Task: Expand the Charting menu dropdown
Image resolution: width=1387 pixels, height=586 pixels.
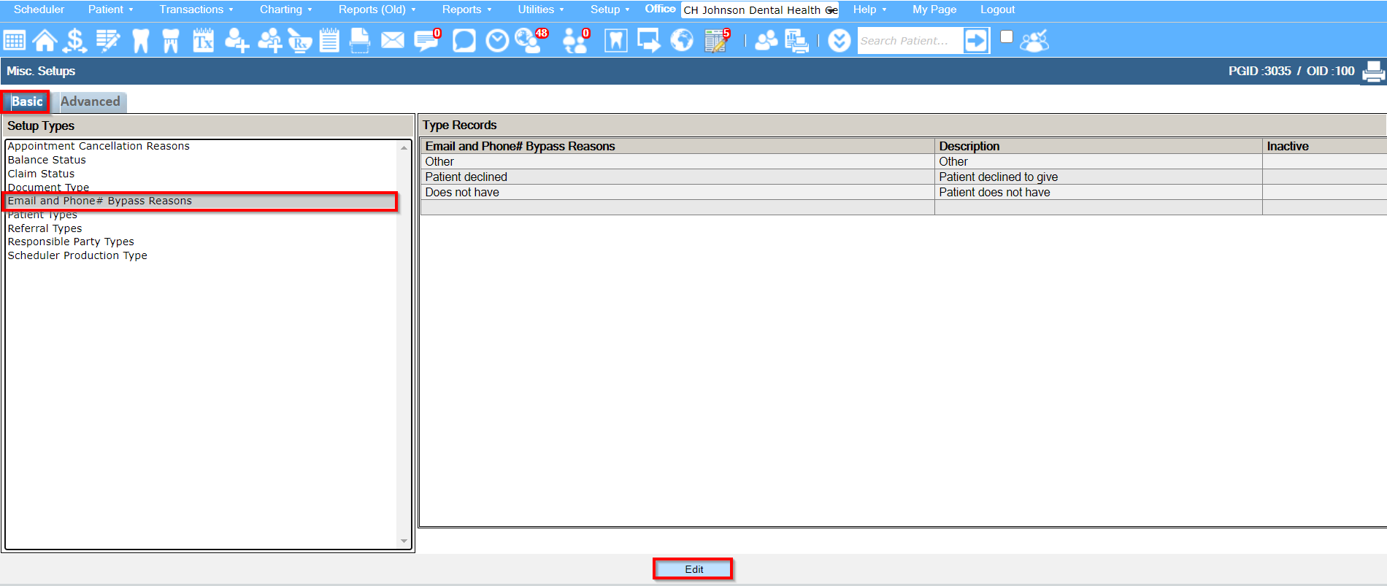Action: 286,9
